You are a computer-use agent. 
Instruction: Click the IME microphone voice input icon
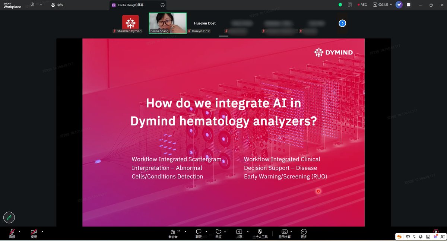tap(421, 237)
